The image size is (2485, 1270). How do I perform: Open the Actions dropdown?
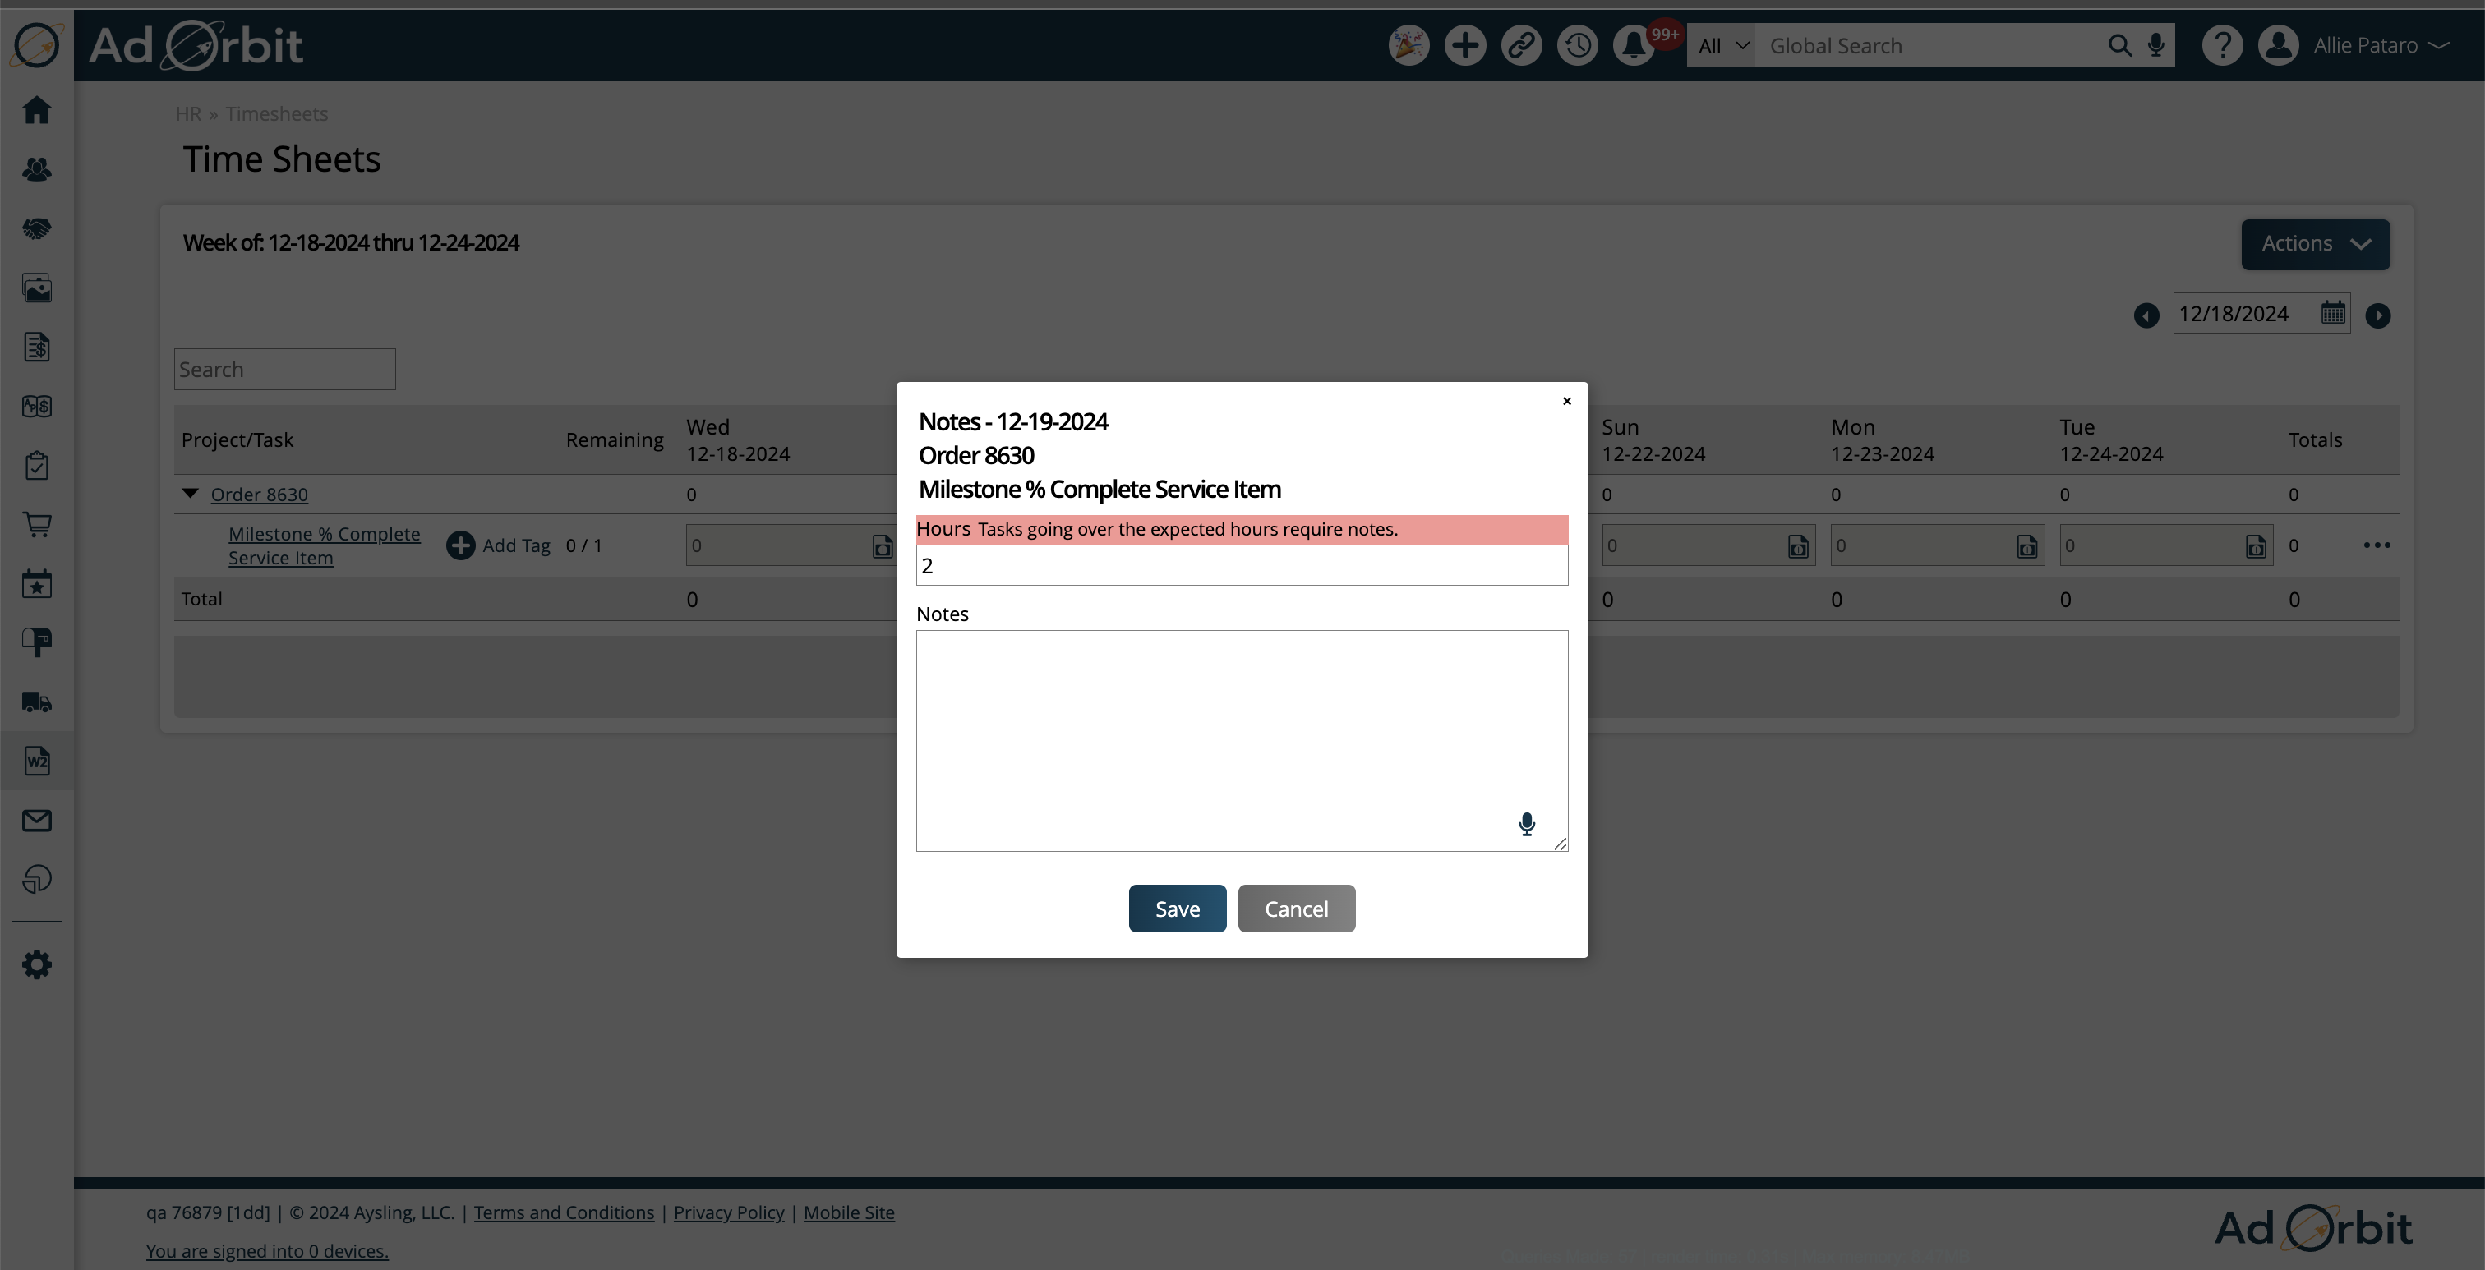[x=2314, y=244]
